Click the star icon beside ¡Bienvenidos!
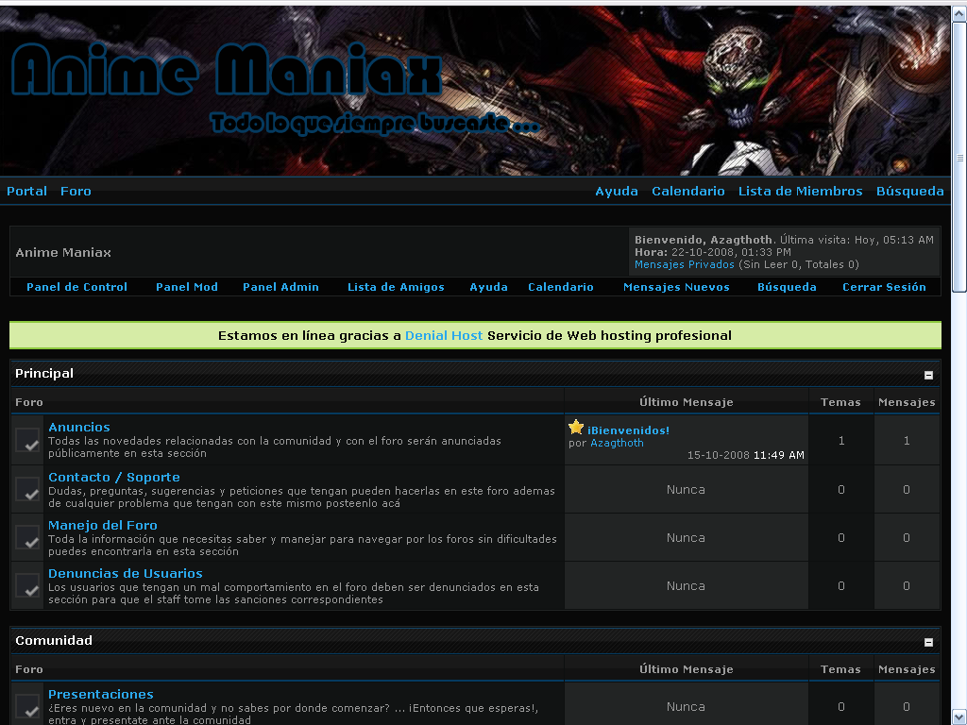This screenshot has height=725, width=967. (576, 428)
